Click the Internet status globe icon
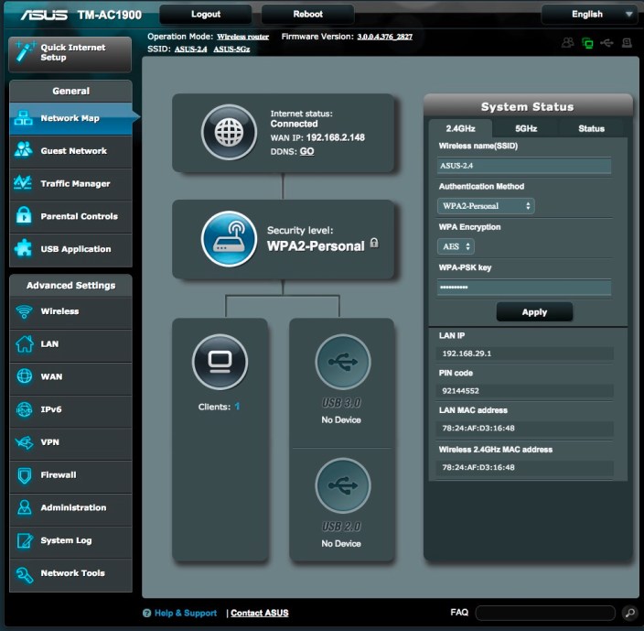644x631 pixels. (x=229, y=132)
